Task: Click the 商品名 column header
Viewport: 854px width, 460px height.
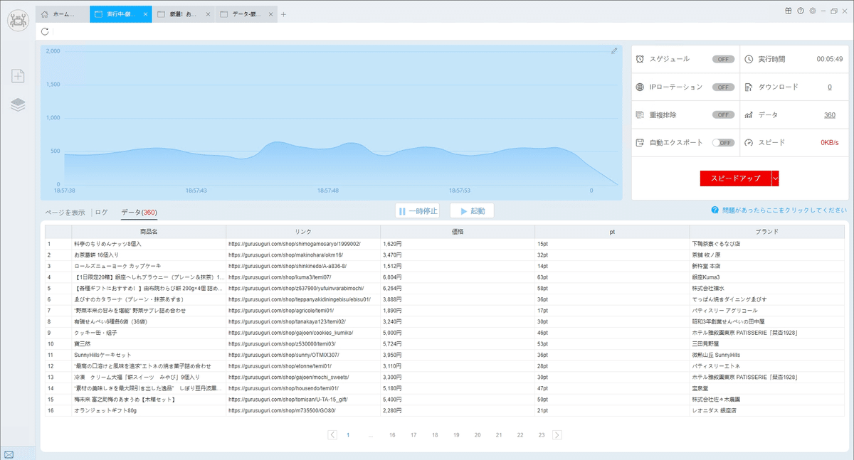Action: pyautogui.click(x=149, y=231)
